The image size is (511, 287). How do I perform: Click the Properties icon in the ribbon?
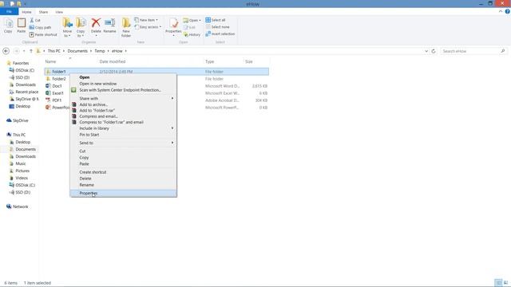coord(173,23)
